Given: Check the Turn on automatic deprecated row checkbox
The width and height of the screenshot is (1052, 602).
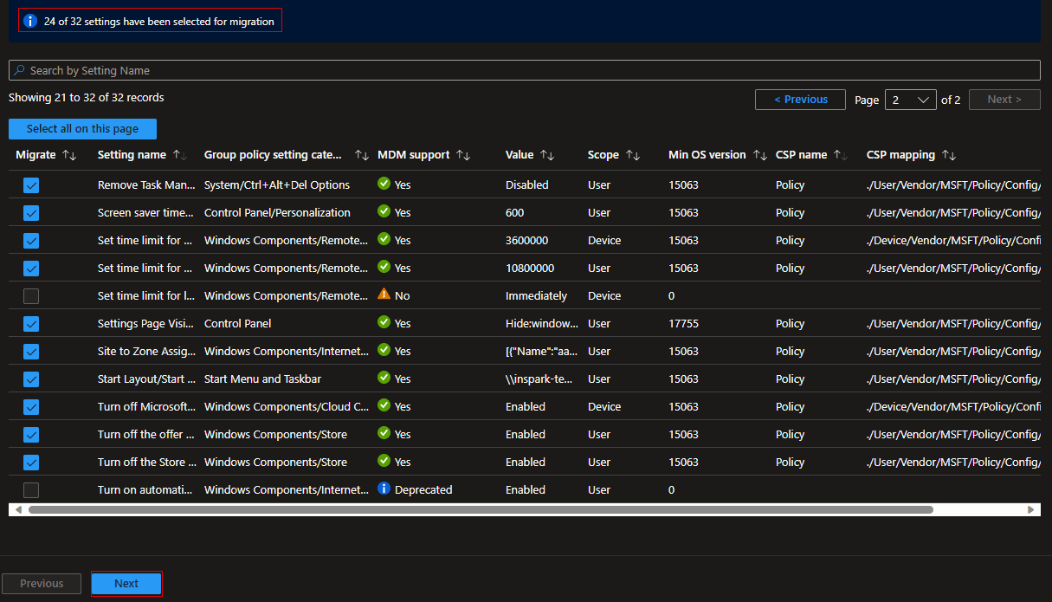Looking at the screenshot, I should [x=31, y=490].
